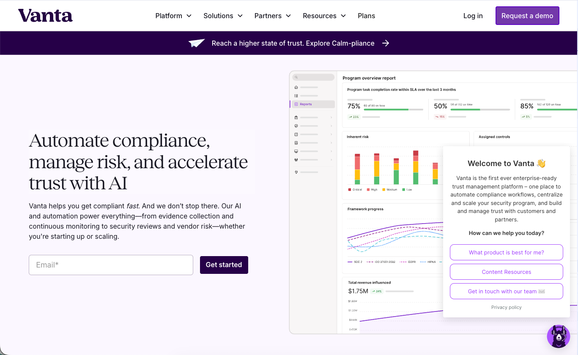The image size is (578, 355).
Task: Click the Total revenue influenced title
Action: click(369, 282)
